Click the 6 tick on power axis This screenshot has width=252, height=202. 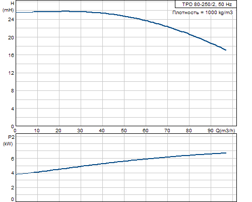(x=13, y=159)
